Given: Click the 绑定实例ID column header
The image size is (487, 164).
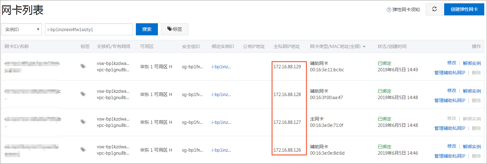Looking at the screenshot, I should pyautogui.click(x=223, y=47).
